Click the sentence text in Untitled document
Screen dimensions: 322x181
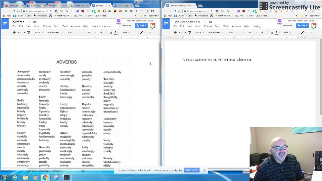click(217, 60)
